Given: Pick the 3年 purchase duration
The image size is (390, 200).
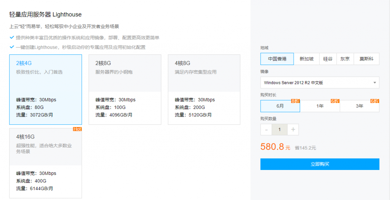Looking at the screenshot, I should point(360,106).
